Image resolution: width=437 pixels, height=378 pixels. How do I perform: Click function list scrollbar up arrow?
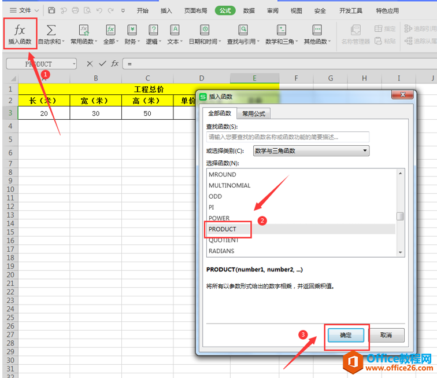tap(400, 173)
